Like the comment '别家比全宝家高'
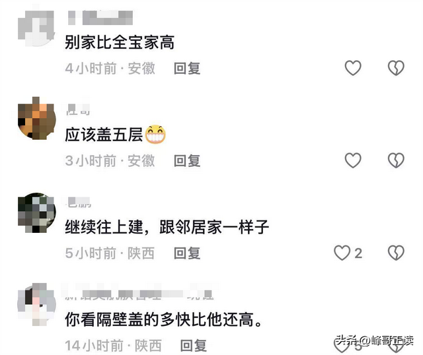 [353, 67]
